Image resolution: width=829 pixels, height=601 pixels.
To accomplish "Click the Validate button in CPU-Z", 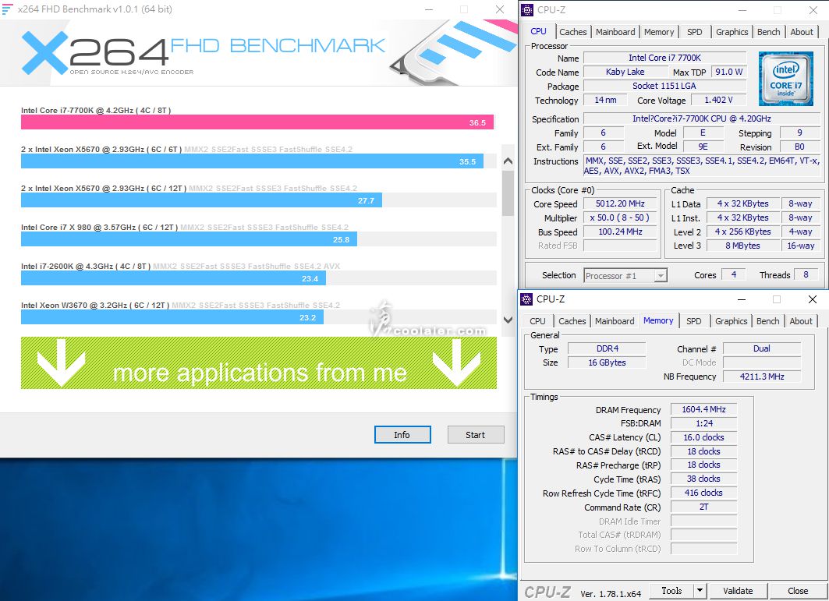I will [x=738, y=590].
